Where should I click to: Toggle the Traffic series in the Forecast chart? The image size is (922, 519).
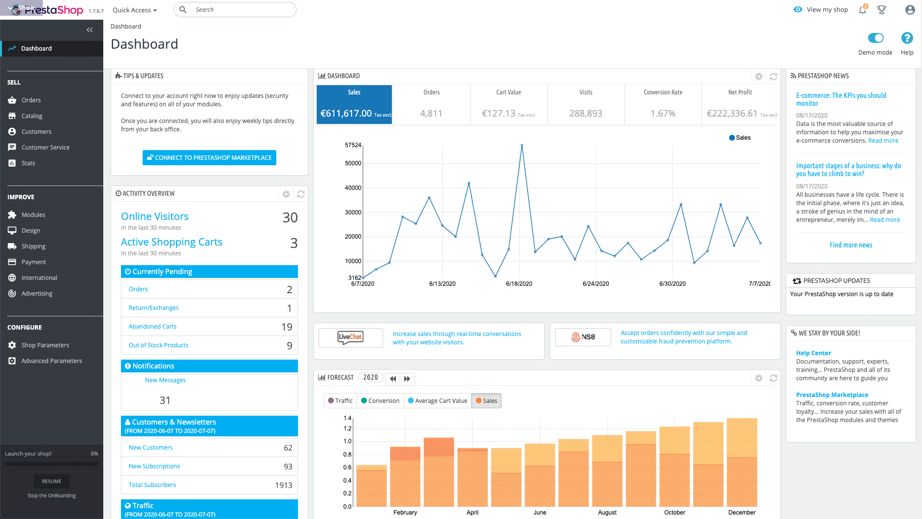(x=340, y=400)
